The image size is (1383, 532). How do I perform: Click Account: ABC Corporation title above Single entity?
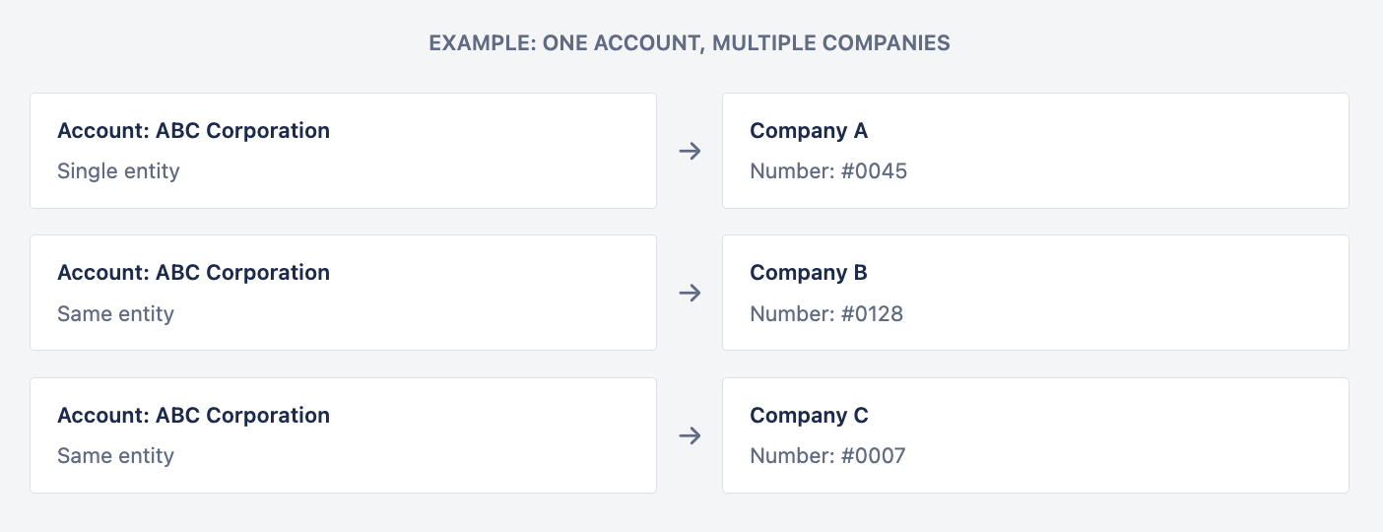coord(193,131)
